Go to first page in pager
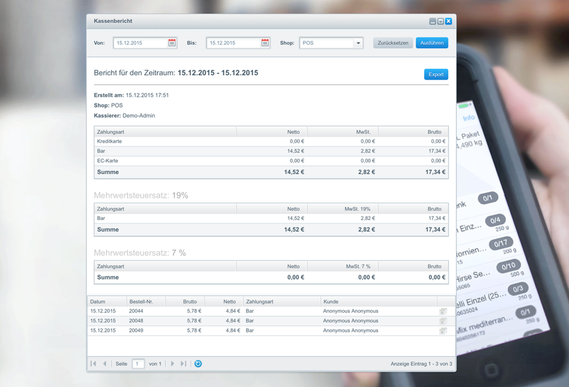The width and height of the screenshot is (569, 387). coord(93,364)
